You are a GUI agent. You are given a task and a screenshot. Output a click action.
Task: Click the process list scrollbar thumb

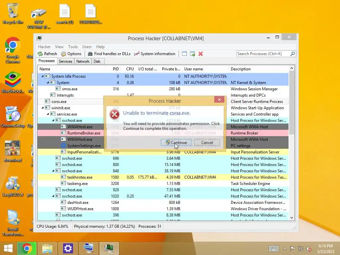(x=292, y=102)
